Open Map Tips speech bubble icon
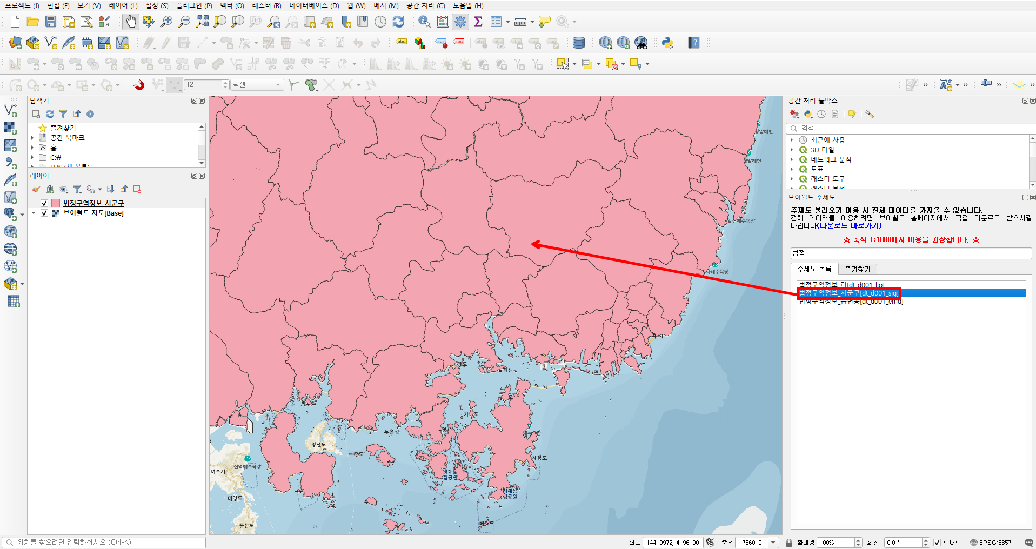This screenshot has height=549, width=1036. (x=545, y=22)
